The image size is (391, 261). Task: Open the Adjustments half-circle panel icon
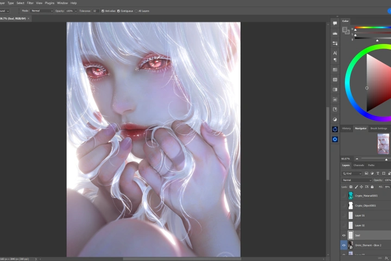click(335, 120)
